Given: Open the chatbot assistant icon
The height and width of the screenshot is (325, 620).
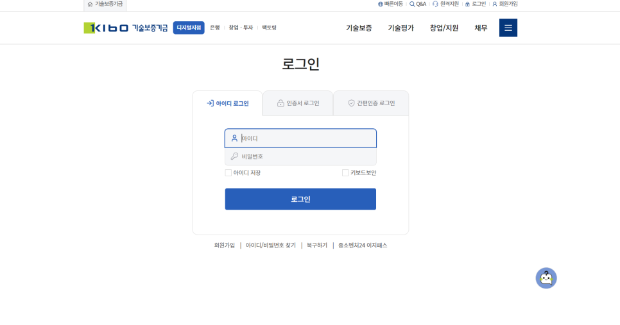Looking at the screenshot, I should 546,278.
